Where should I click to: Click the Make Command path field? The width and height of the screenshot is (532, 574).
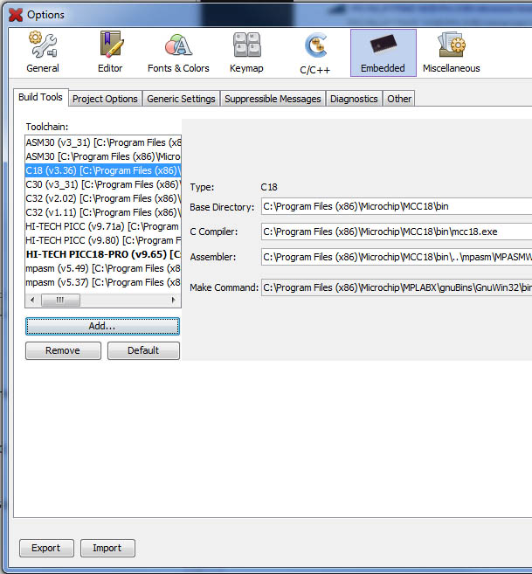click(x=397, y=287)
